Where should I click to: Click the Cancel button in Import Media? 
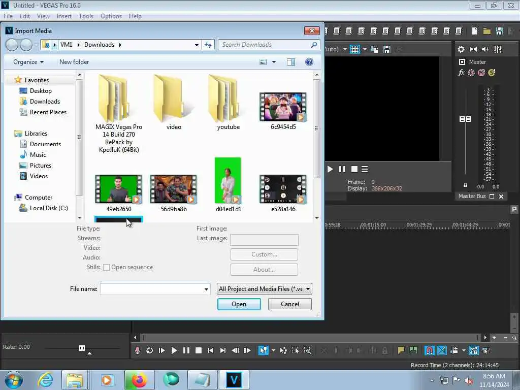coord(290,304)
